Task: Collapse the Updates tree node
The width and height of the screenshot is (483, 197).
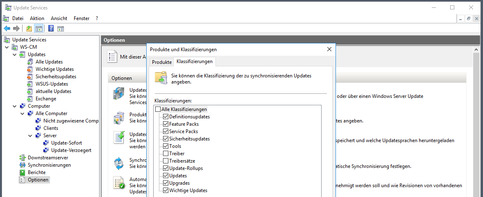Action: pos(14,54)
